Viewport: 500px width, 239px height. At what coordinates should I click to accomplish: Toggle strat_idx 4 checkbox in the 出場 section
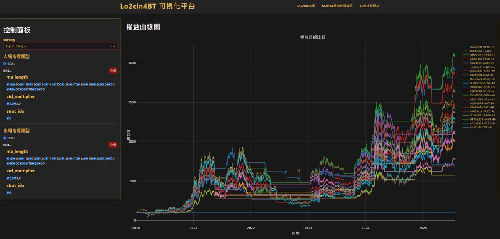[x=8, y=192]
